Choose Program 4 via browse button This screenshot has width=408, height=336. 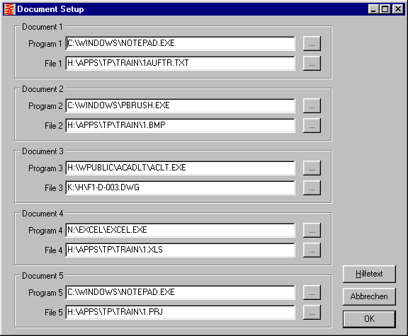click(312, 230)
